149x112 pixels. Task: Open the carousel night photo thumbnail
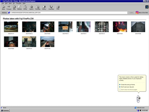pos(11,27)
